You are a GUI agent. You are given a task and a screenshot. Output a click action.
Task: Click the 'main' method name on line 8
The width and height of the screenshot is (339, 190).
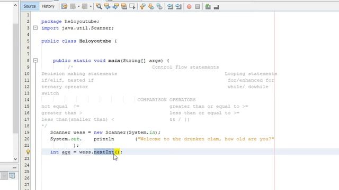tap(114, 61)
